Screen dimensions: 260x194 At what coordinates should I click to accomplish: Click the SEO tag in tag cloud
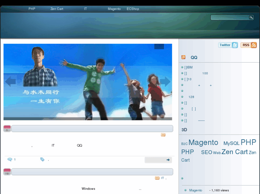206,152
